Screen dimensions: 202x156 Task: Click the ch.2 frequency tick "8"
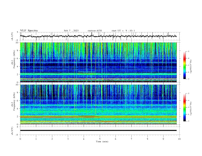[18, 93]
